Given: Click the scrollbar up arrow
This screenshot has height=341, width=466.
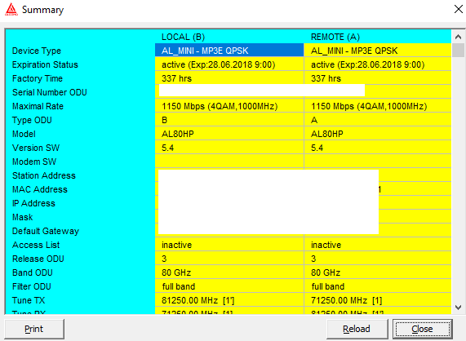Looking at the screenshot, I should 458,37.
